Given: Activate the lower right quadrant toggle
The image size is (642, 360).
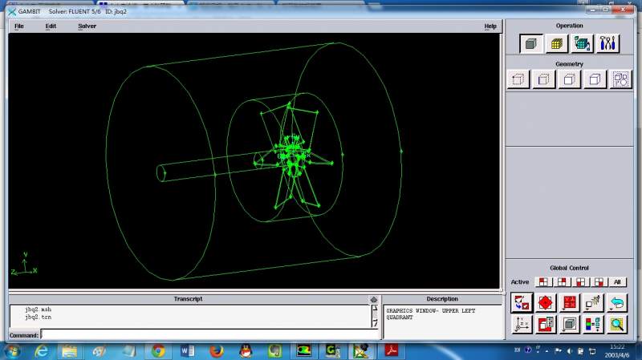Looking at the screenshot, I should click(x=599, y=282).
